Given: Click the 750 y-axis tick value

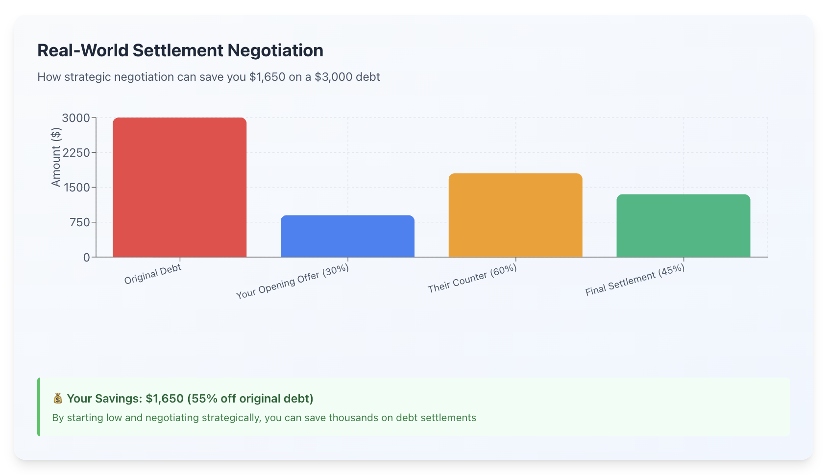Looking at the screenshot, I should click(79, 222).
